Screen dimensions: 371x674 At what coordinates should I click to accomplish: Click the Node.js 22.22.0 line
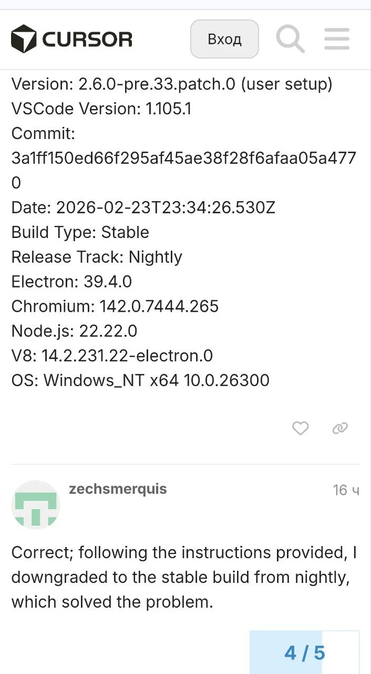(x=74, y=331)
